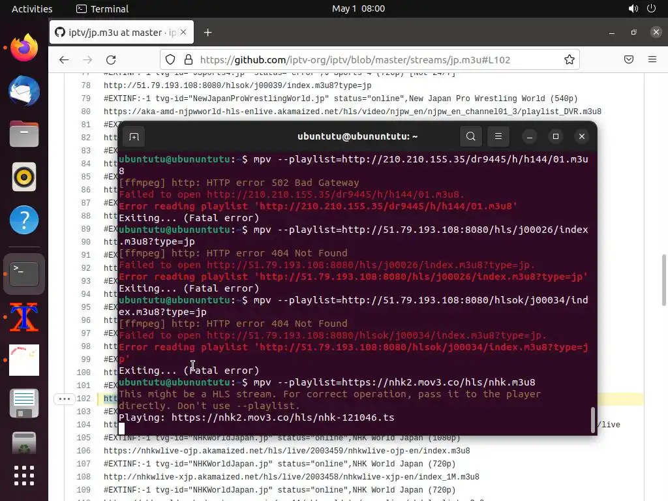The width and height of the screenshot is (668, 501).
Task: Click the last mpv nhk.m3u8 command line
Action: 327,382
